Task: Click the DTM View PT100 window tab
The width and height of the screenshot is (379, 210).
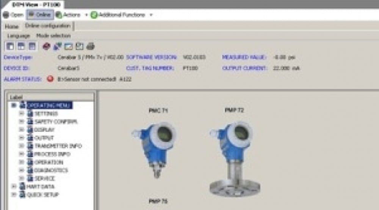Action: point(36,5)
